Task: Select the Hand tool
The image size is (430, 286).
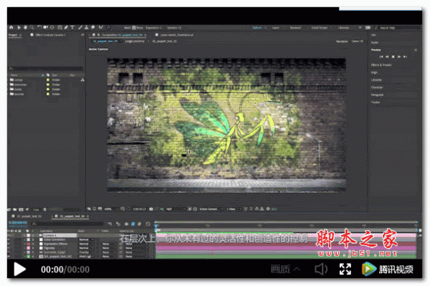Action: (x=25, y=27)
